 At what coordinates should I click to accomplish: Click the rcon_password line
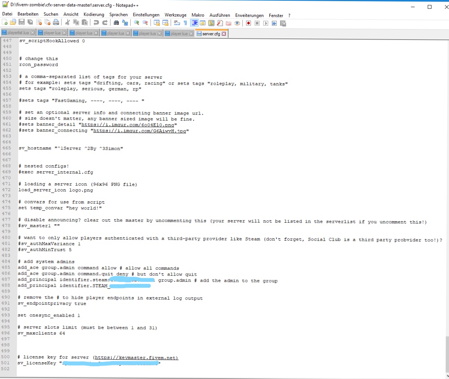pos(38,65)
